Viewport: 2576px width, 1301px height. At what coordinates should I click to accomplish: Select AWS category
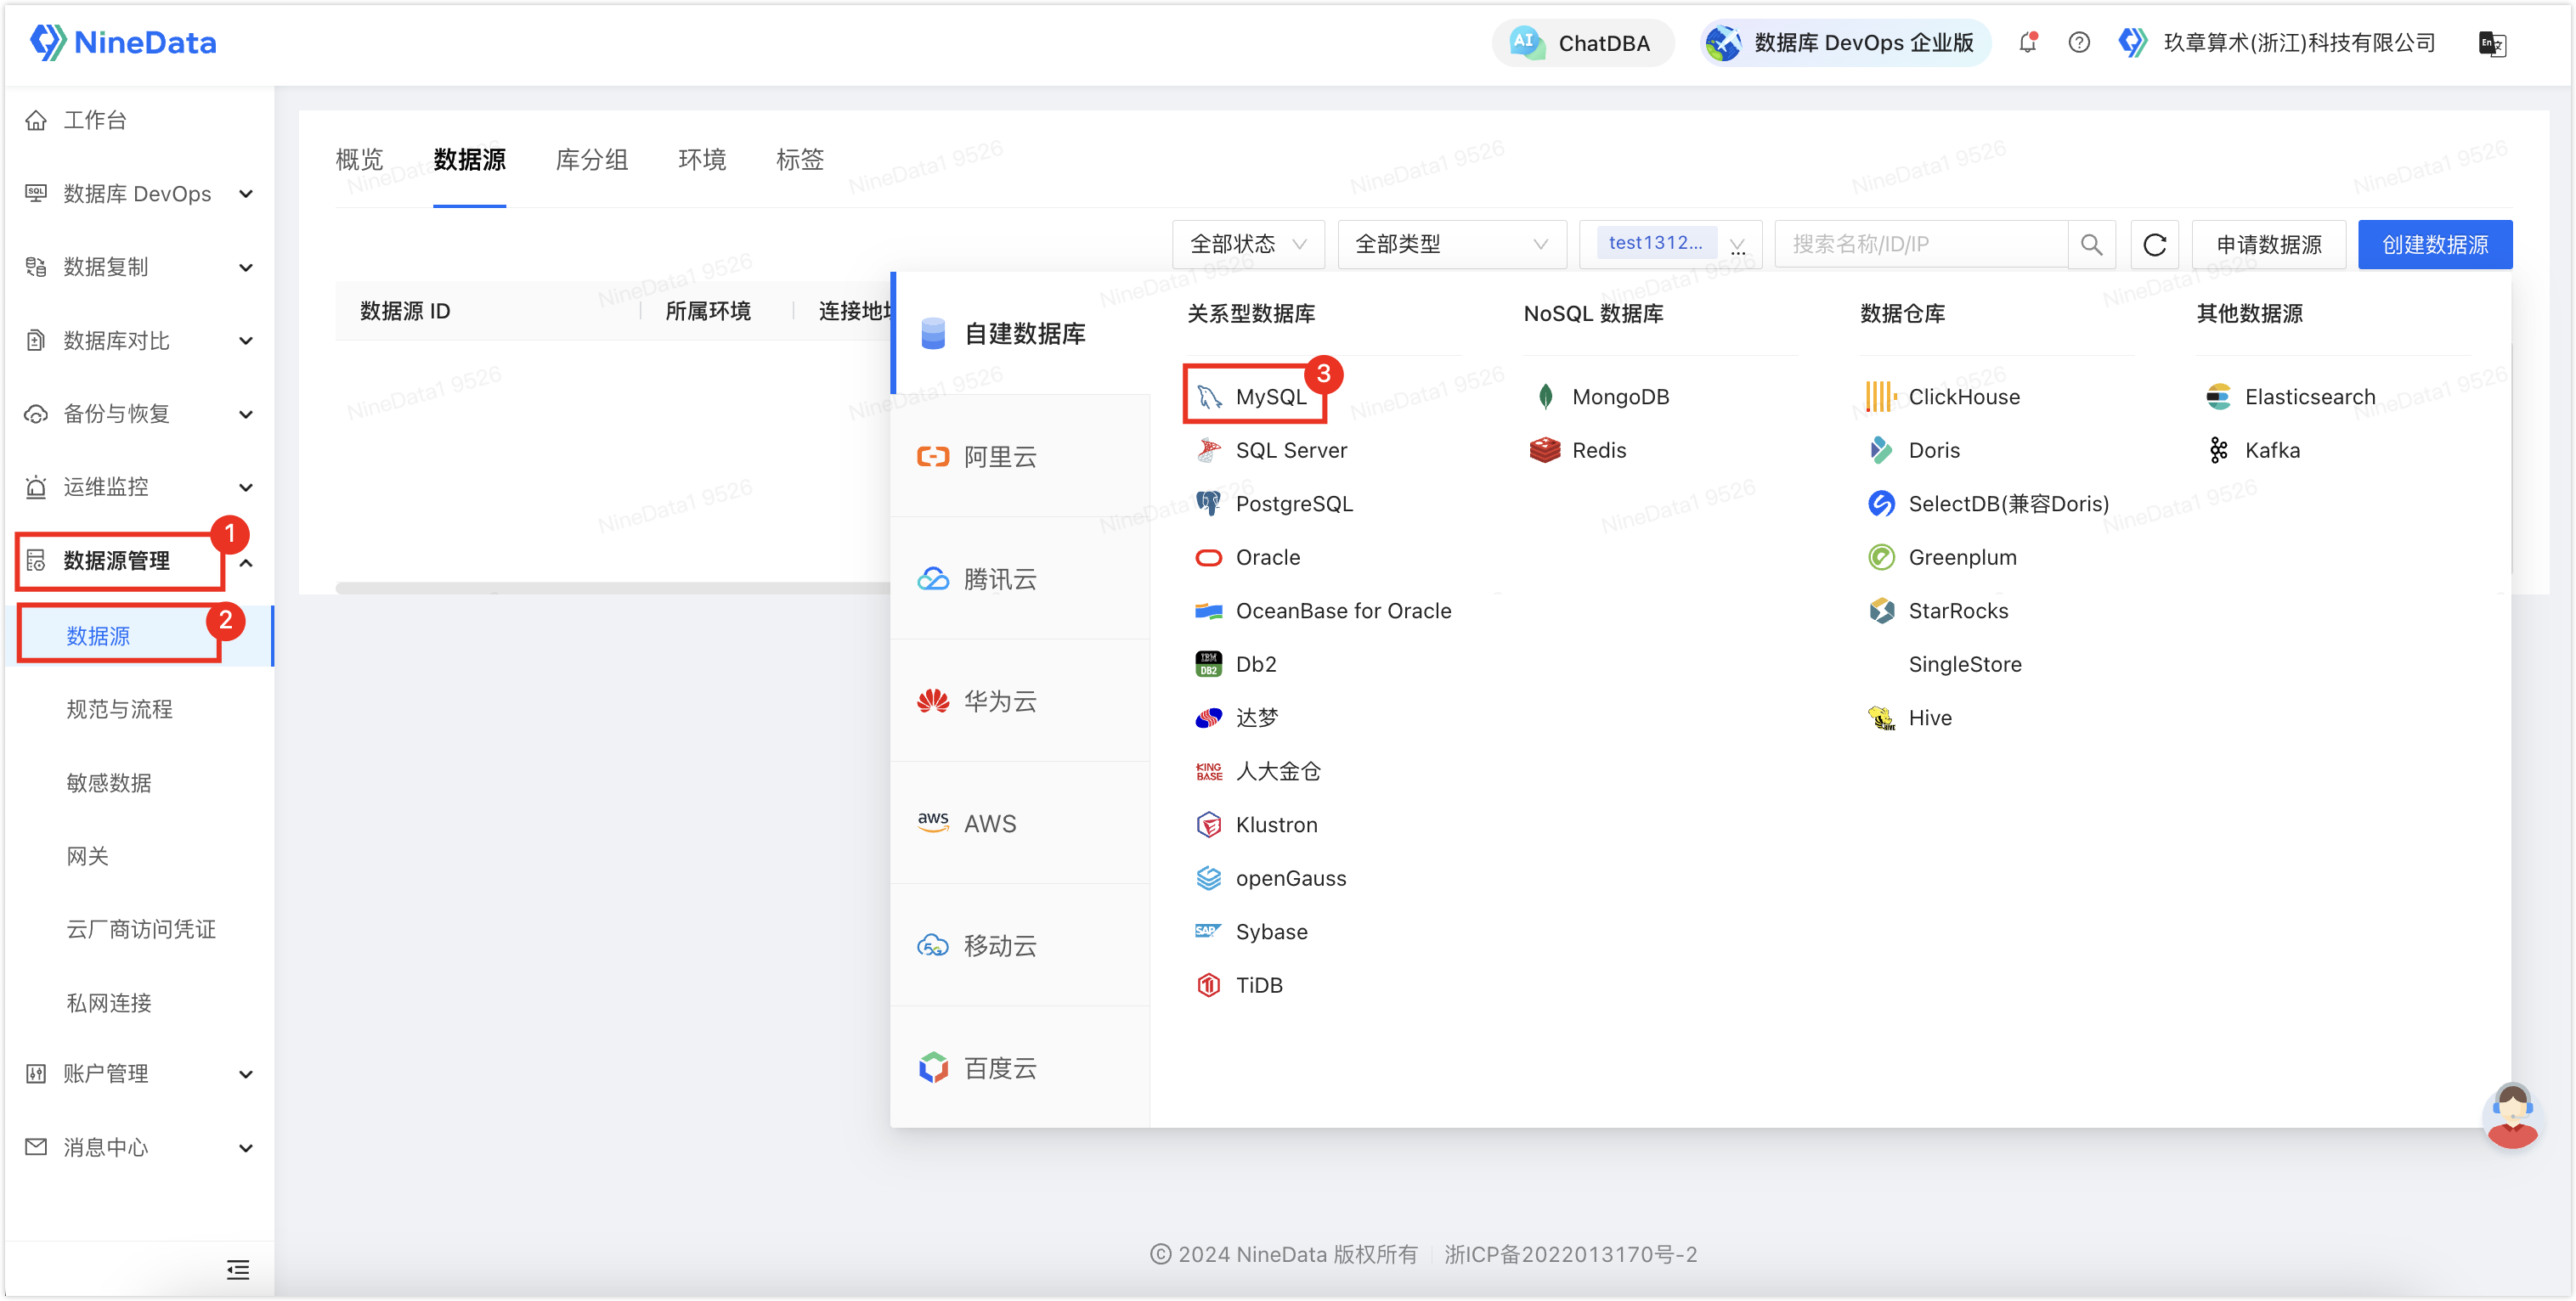coord(1021,824)
